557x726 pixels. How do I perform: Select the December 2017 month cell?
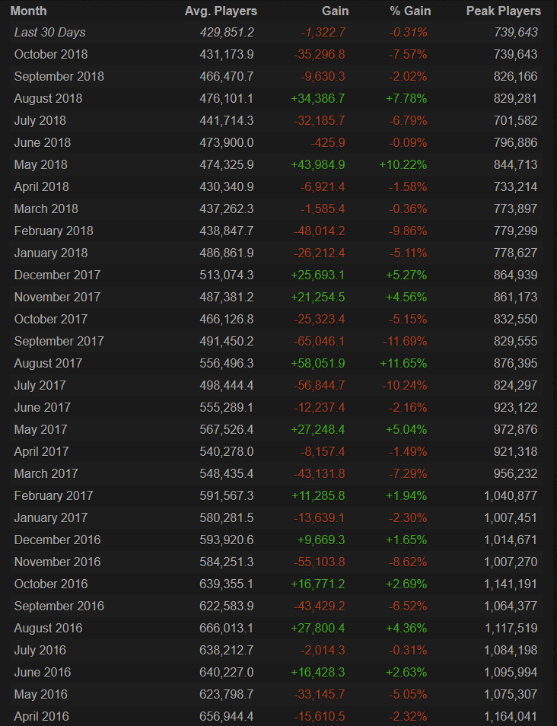click(x=57, y=275)
